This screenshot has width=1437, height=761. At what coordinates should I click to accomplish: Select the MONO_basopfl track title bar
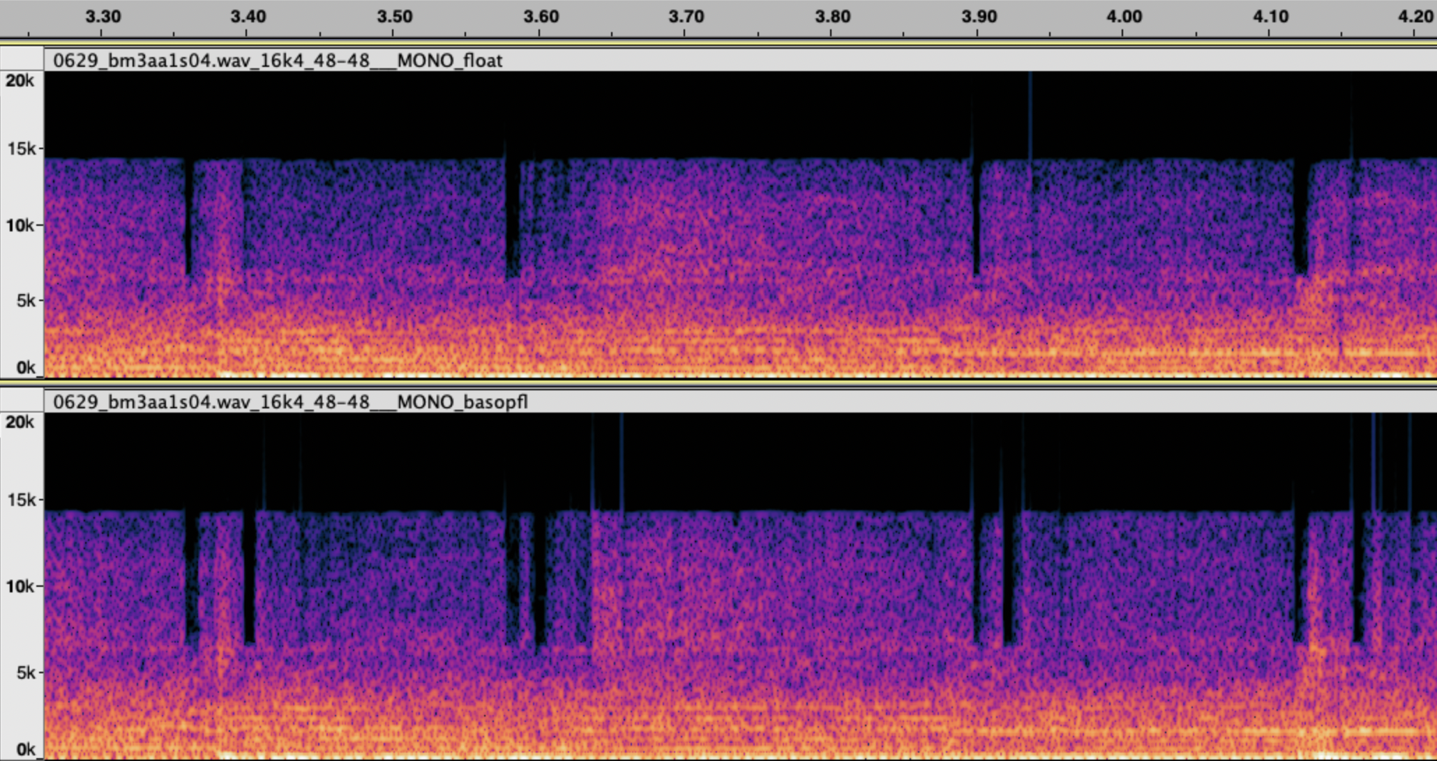pyautogui.click(x=290, y=402)
